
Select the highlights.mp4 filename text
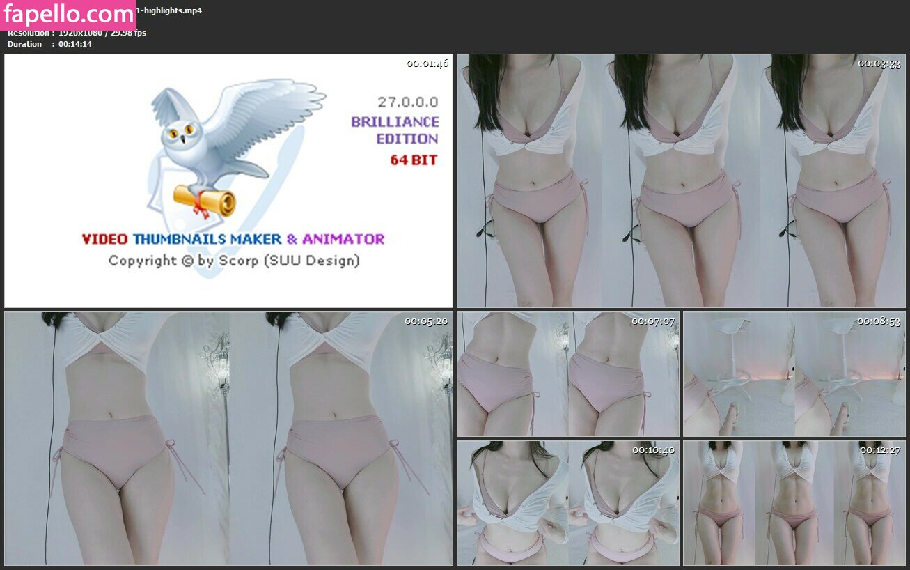(171, 10)
